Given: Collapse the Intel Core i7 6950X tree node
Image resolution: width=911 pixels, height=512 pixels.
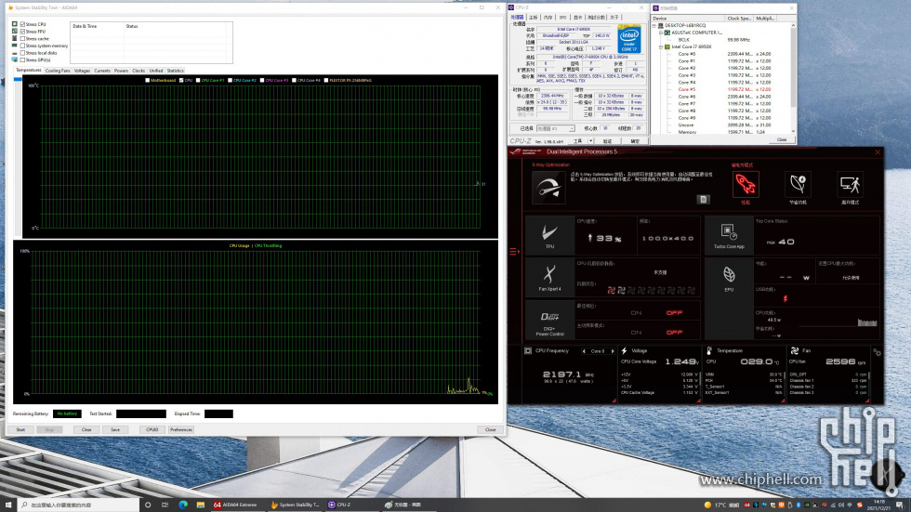Looking at the screenshot, I should pos(661,47).
